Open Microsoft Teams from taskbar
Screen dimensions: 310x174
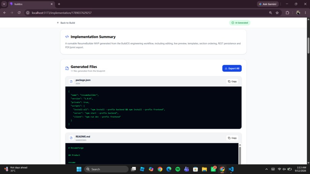(187, 169)
